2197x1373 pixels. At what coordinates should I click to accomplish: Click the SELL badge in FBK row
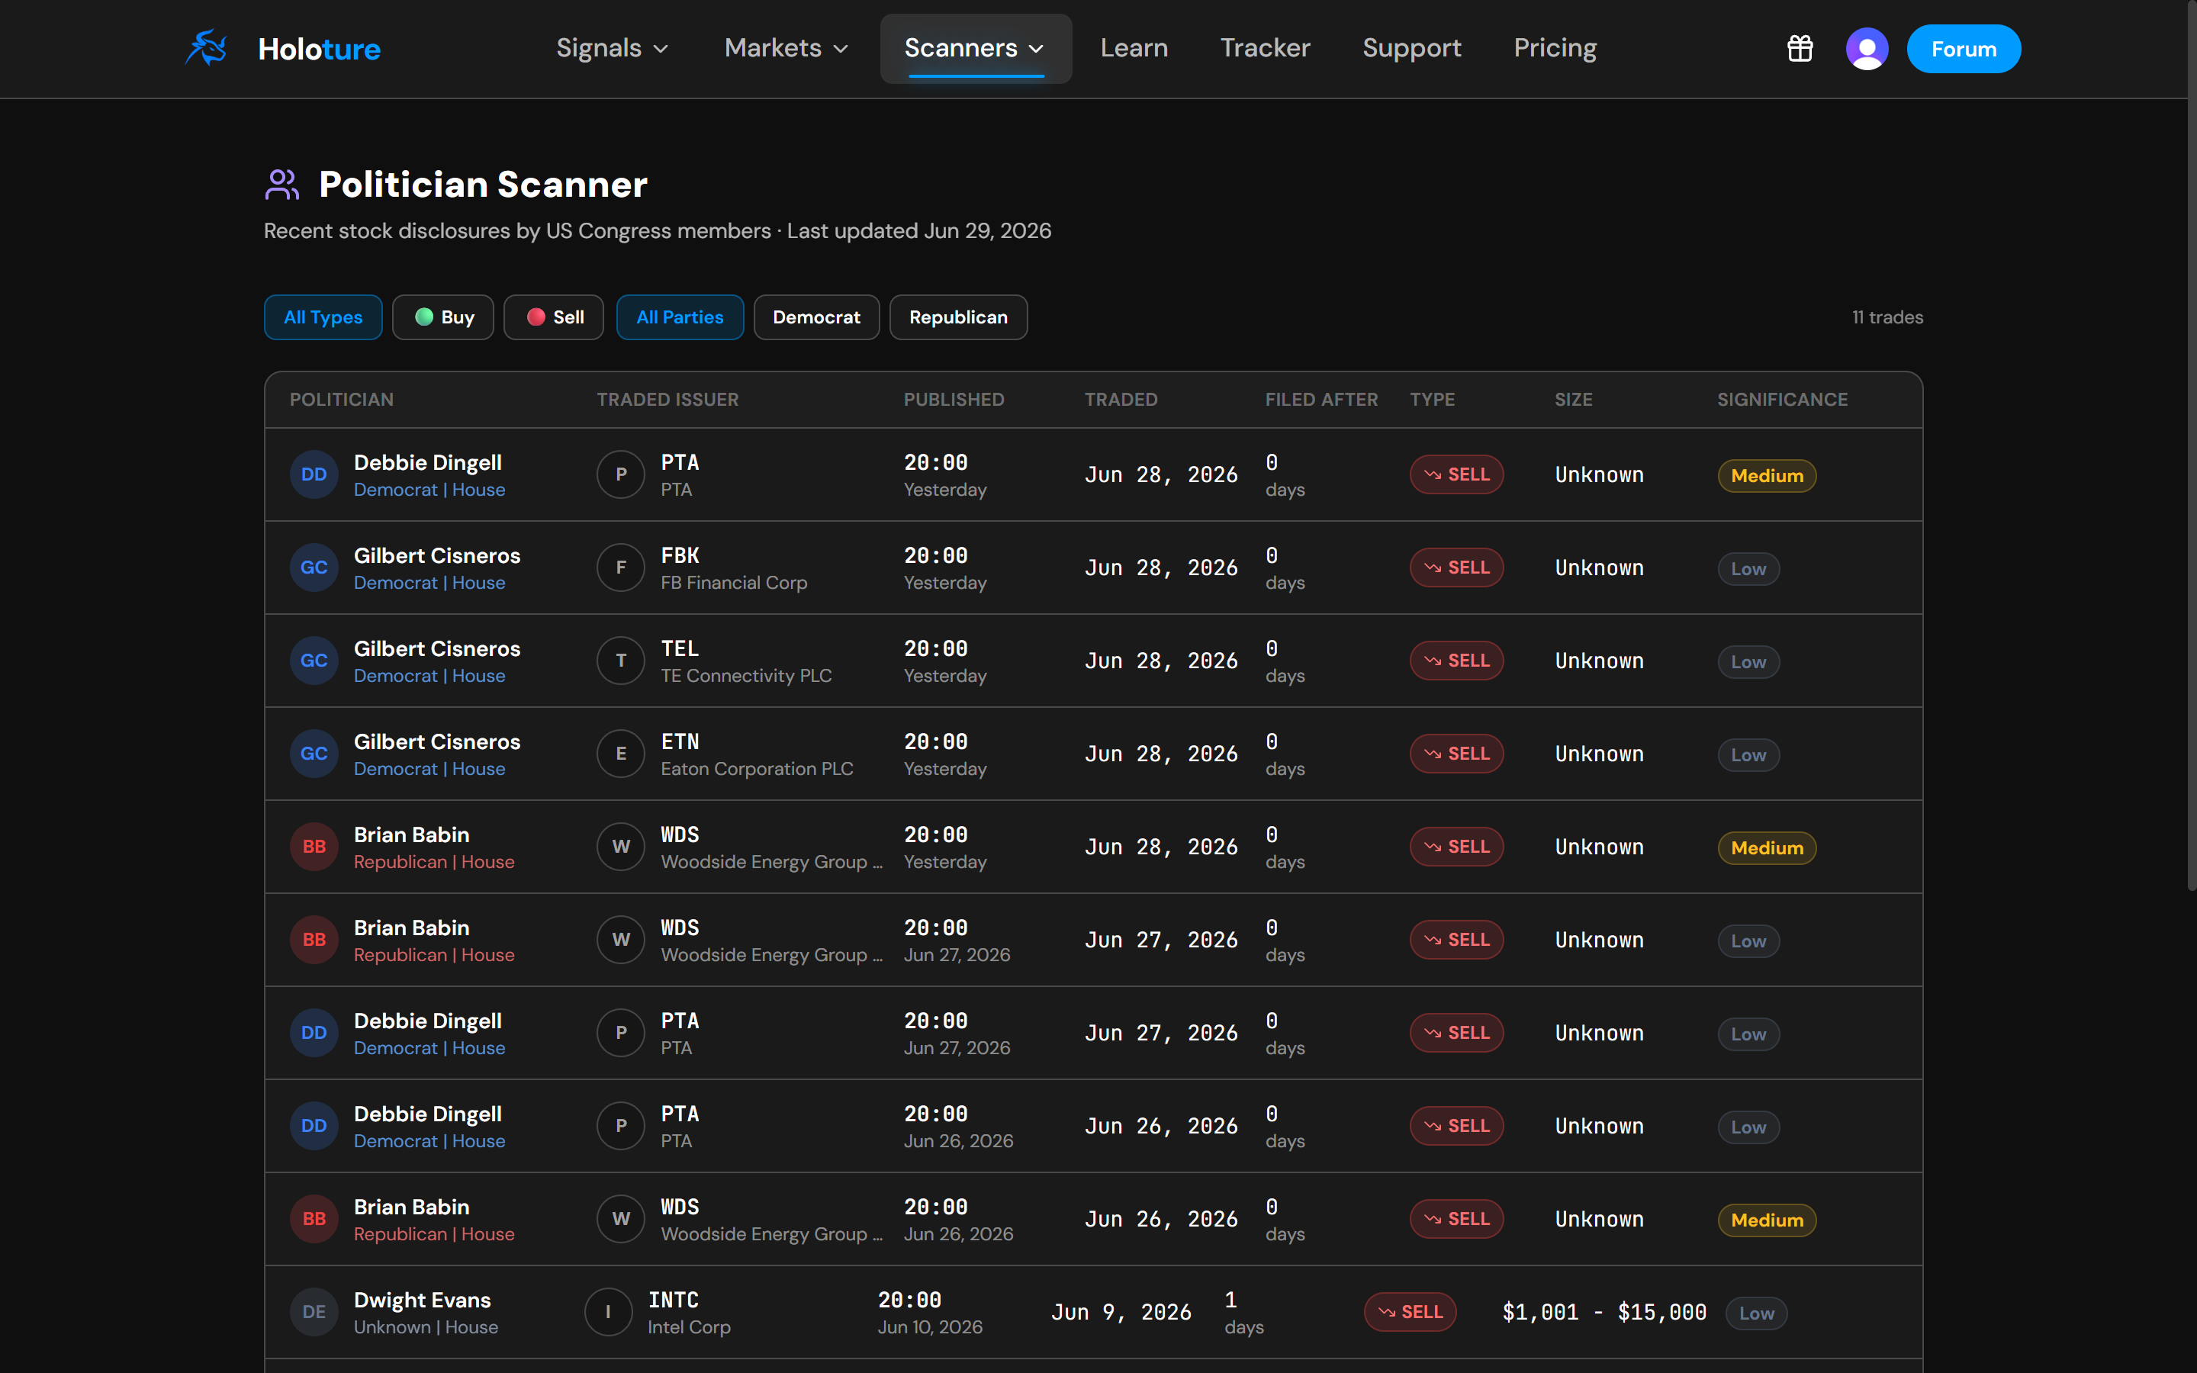tap(1456, 568)
